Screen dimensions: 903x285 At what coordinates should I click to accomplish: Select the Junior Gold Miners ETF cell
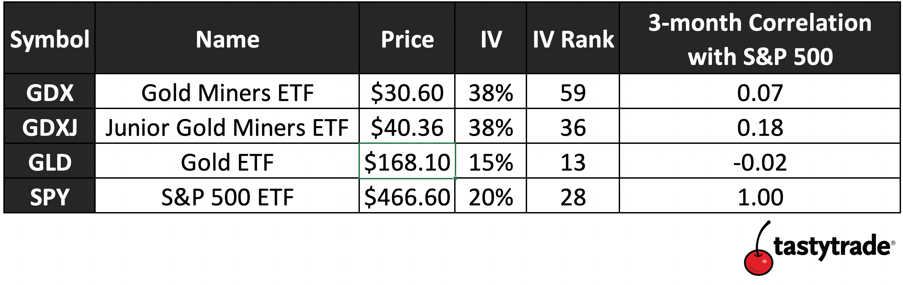(227, 126)
